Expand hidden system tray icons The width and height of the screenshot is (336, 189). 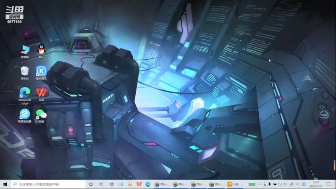coord(259,184)
